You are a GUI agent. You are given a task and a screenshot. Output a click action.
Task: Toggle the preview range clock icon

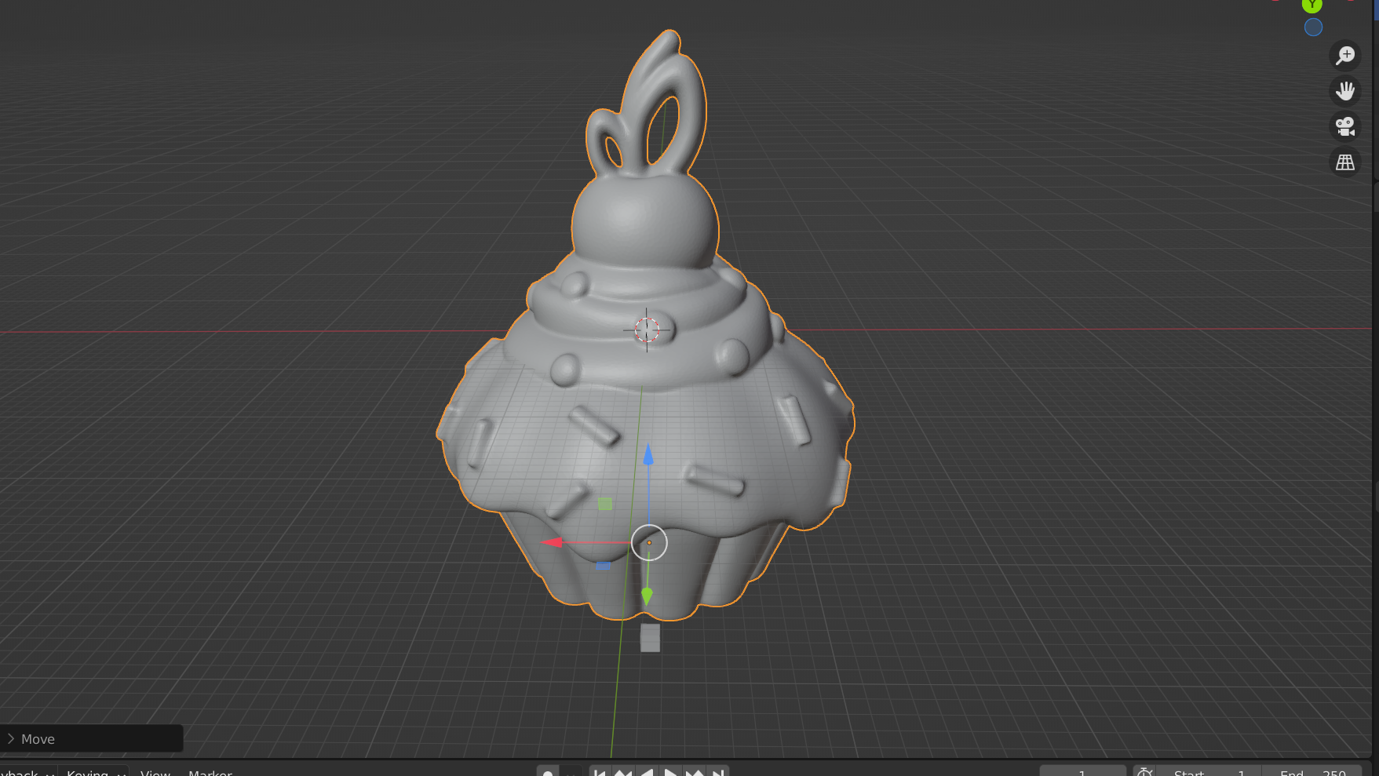click(x=1144, y=772)
